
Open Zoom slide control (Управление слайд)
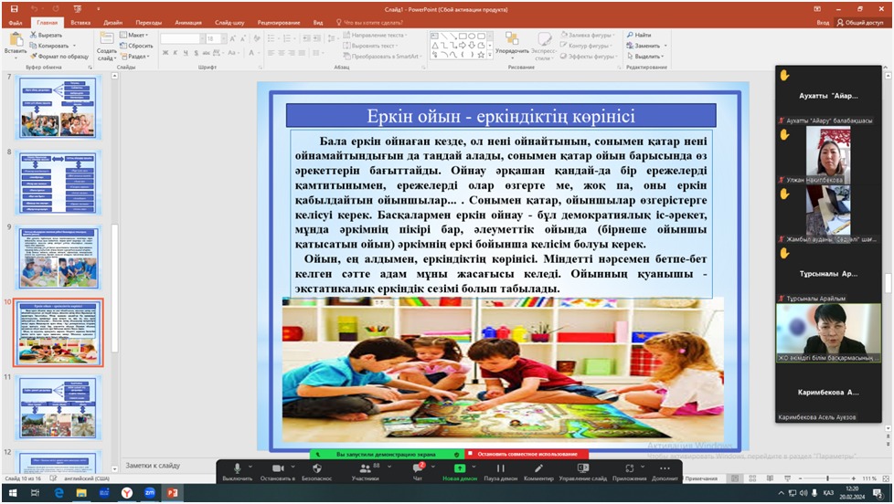(582, 472)
